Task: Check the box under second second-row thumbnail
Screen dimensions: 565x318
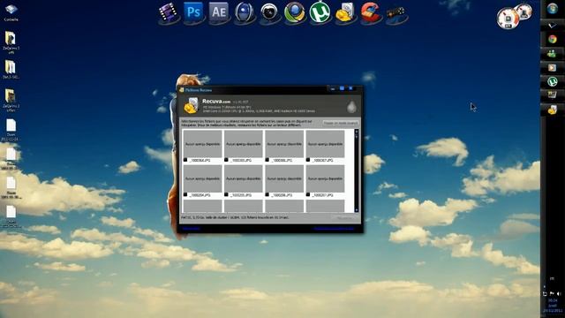Action: [226, 194]
